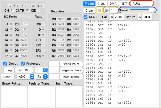Screen dimensions: 161x108
Task: Toggle the Trace button
Action: click(89, 4)
